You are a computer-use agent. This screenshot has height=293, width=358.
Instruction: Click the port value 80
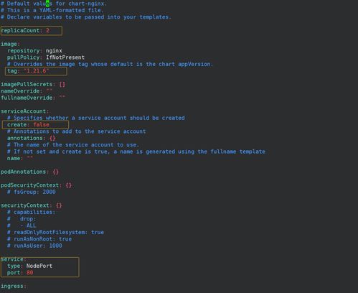coord(29,273)
